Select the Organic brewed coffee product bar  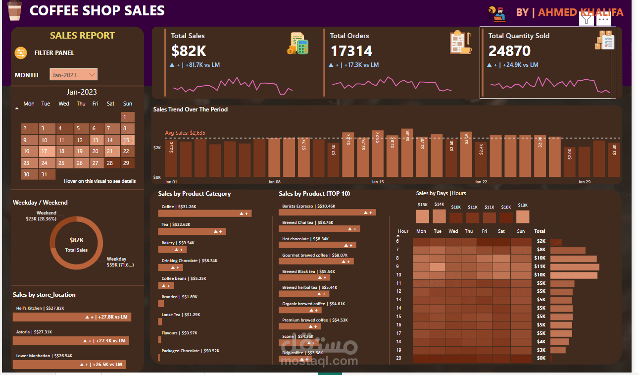click(x=300, y=310)
